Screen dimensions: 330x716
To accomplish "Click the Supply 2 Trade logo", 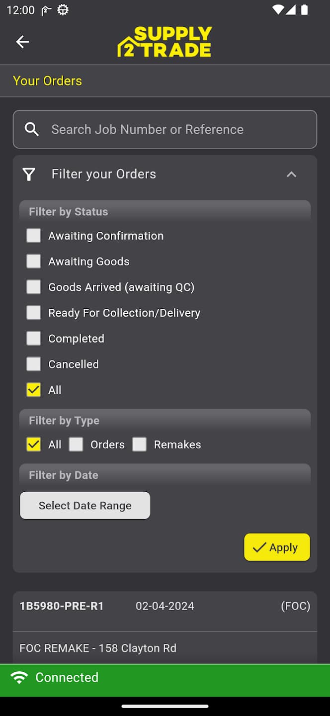I will [165, 42].
